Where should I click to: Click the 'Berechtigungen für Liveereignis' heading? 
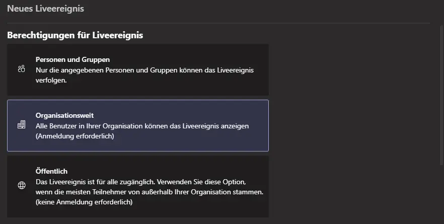pyautogui.click(x=75, y=35)
